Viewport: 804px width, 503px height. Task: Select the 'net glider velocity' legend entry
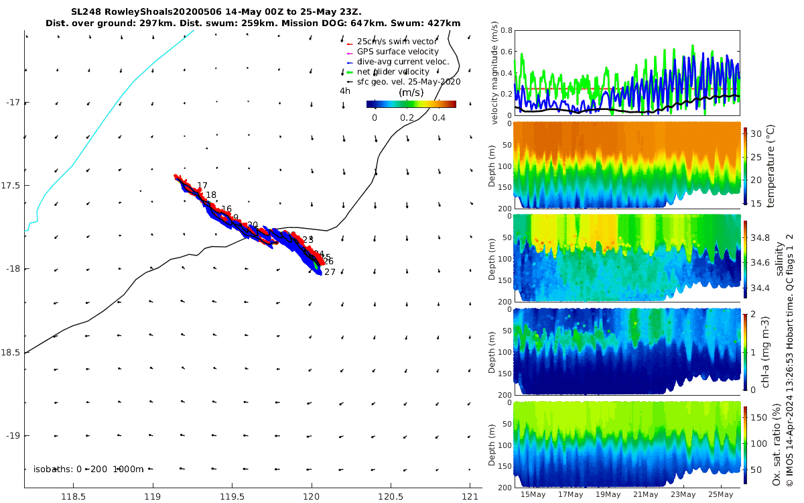click(393, 72)
